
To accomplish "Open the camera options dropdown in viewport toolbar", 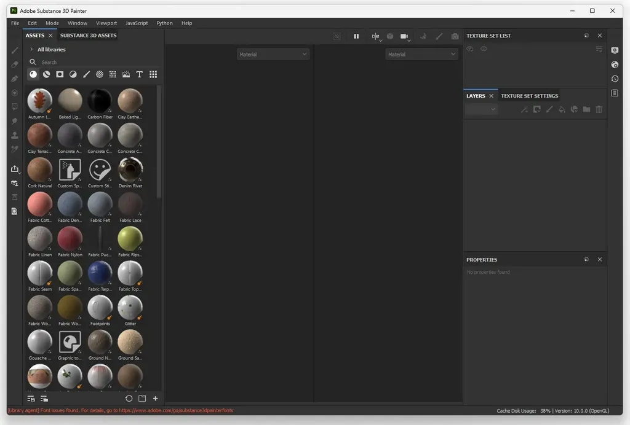I will tap(409, 41).
